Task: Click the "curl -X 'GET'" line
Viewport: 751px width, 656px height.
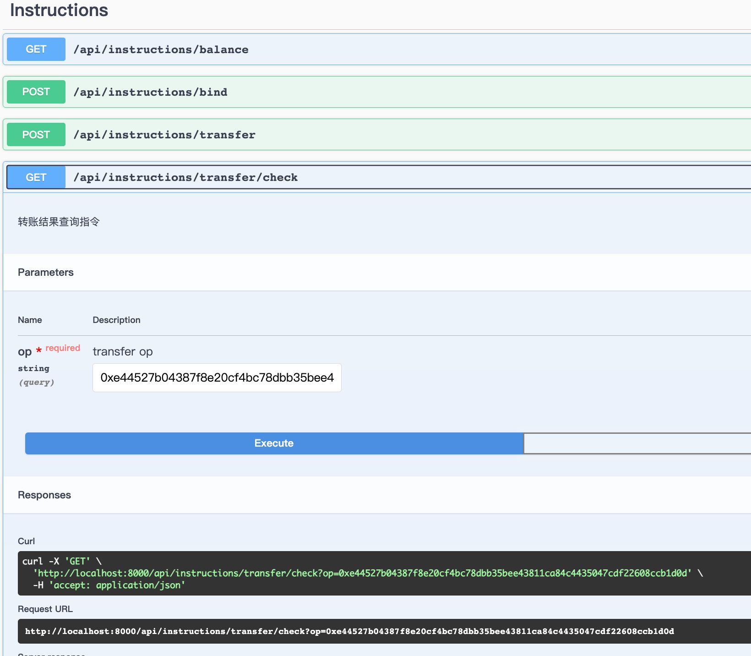Action: pos(62,561)
